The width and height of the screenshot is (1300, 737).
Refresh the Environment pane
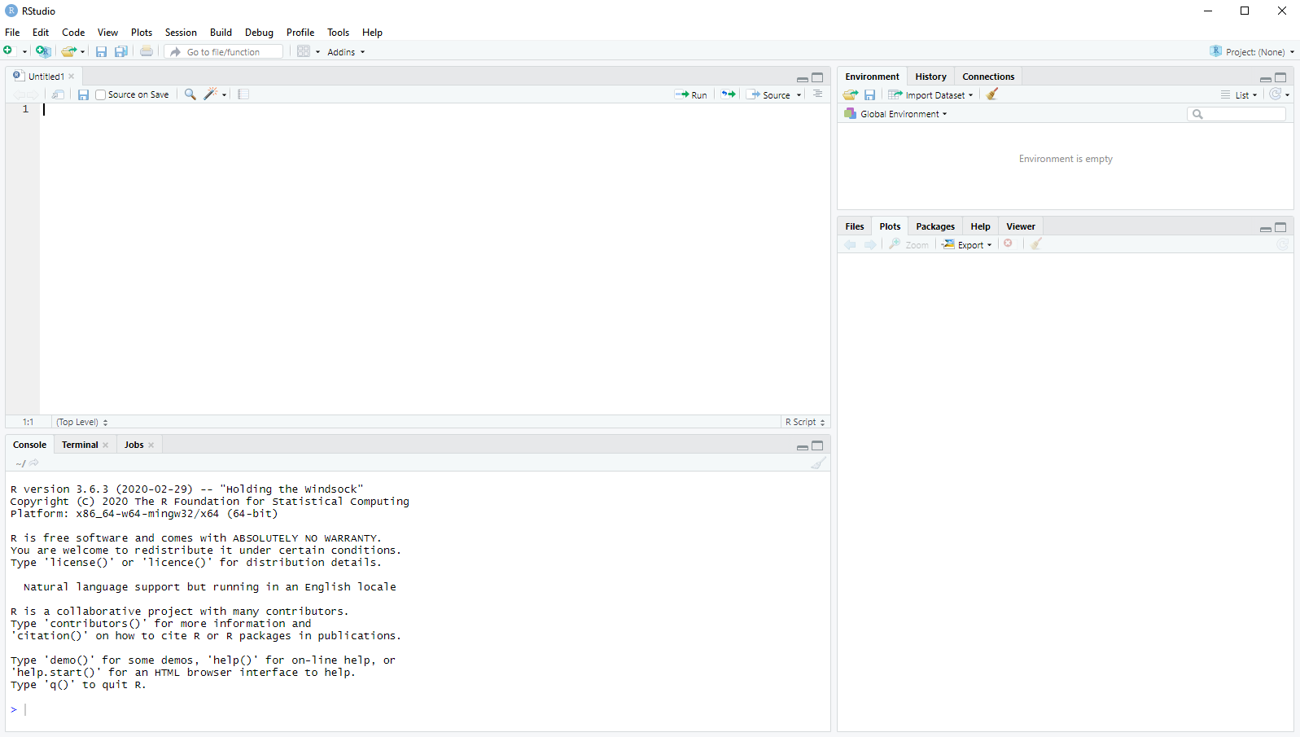(1276, 94)
